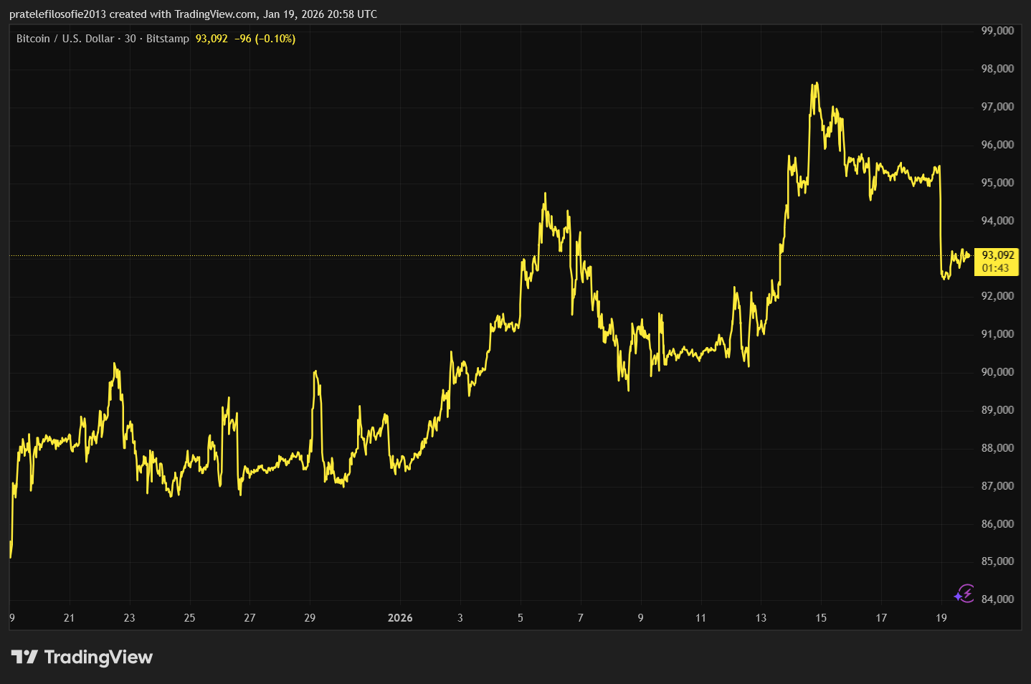The image size is (1031, 684).
Task: Click the 96,000 price scale label
Action: click(997, 145)
